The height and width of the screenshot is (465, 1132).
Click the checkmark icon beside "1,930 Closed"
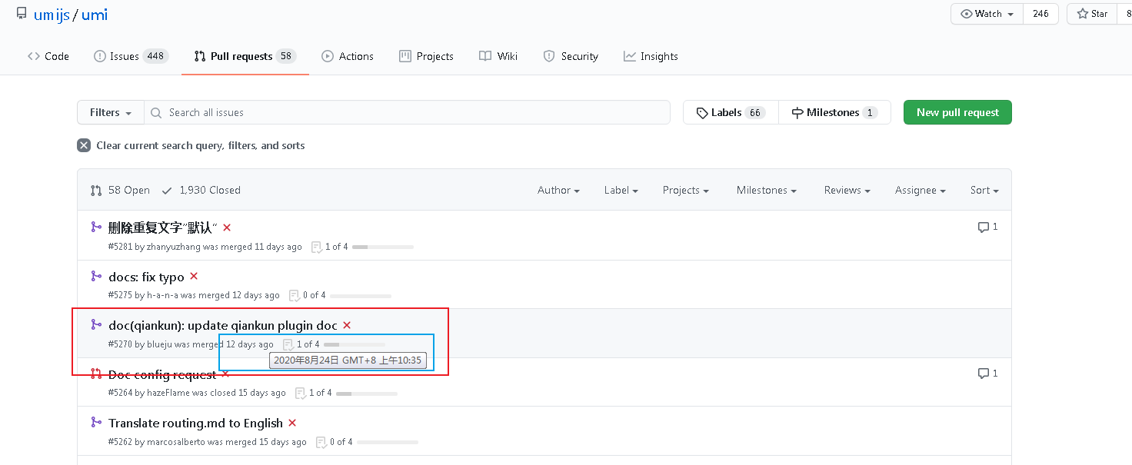(x=166, y=189)
